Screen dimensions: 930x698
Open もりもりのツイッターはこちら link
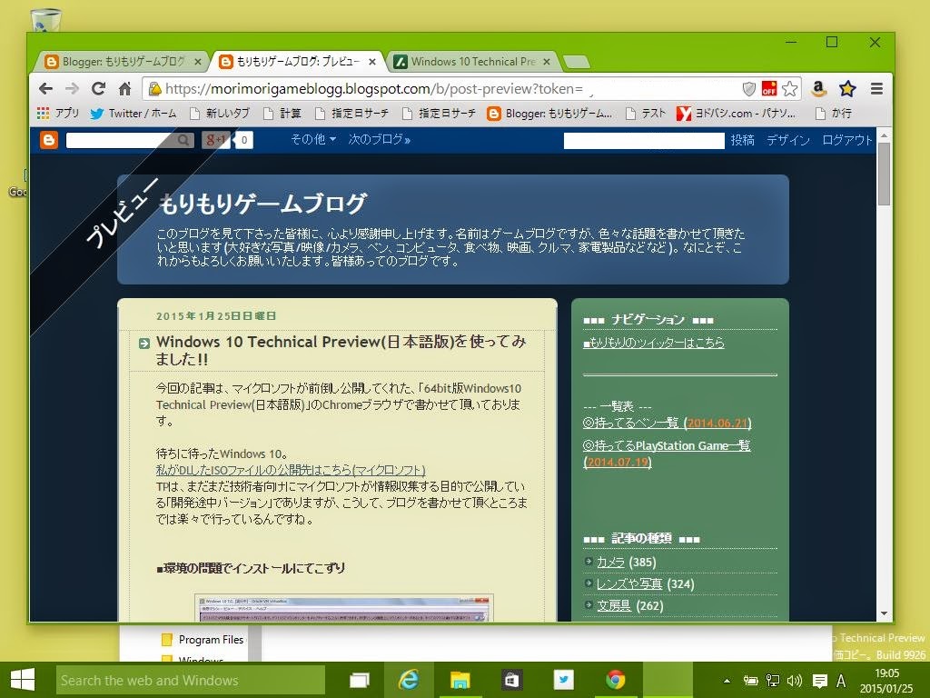pos(654,343)
